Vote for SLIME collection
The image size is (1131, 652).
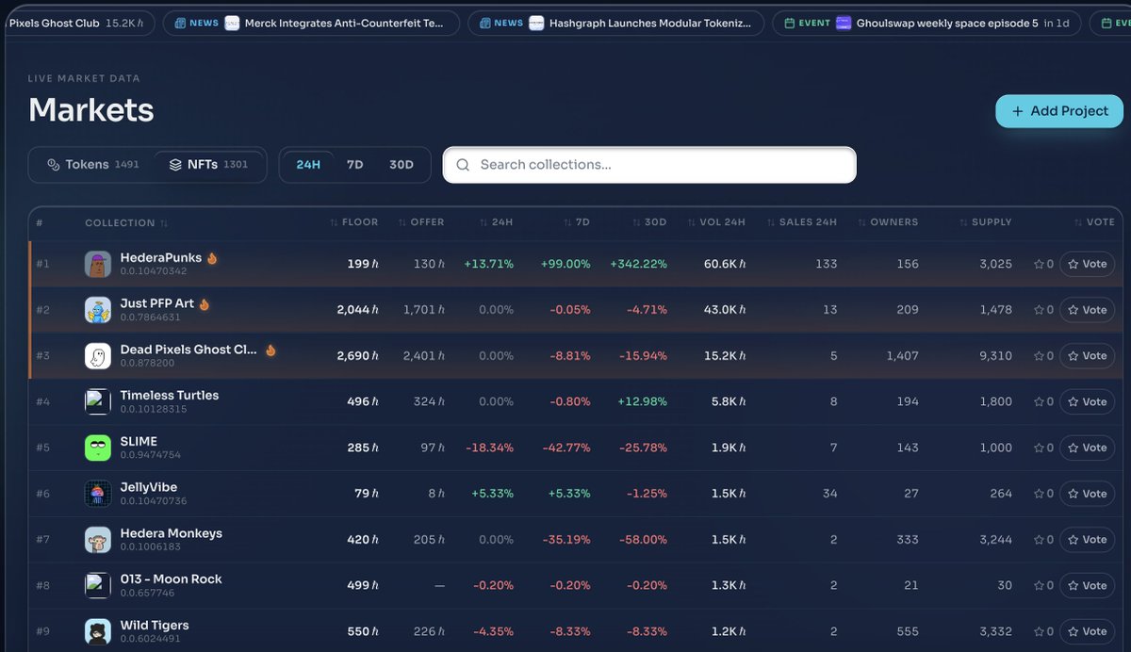pyautogui.click(x=1087, y=448)
